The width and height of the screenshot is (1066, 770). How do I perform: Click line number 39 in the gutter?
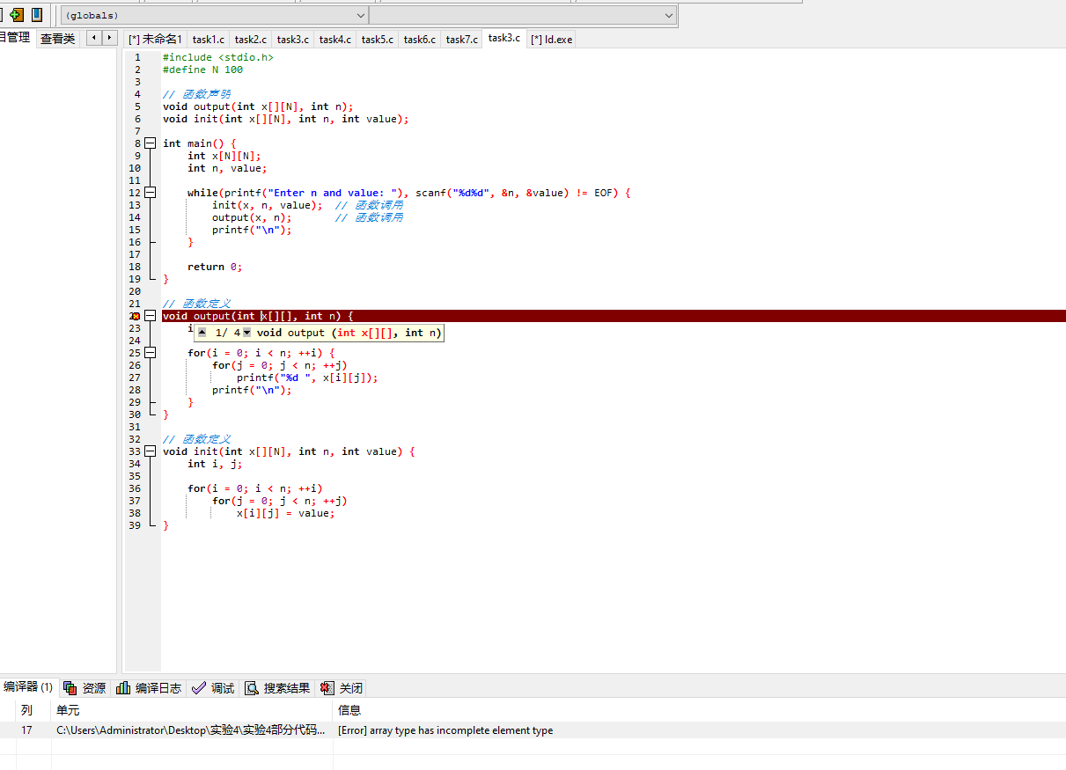pyautogui.click(x=134, y=525)
